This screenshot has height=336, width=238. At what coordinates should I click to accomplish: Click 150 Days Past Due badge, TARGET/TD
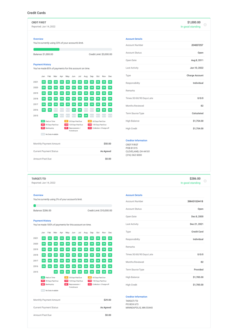90,281
